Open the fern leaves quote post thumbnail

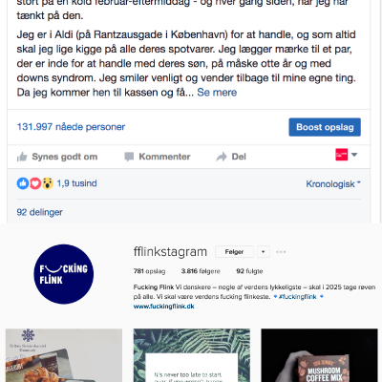pyautogui.click(x=192, y=355)
